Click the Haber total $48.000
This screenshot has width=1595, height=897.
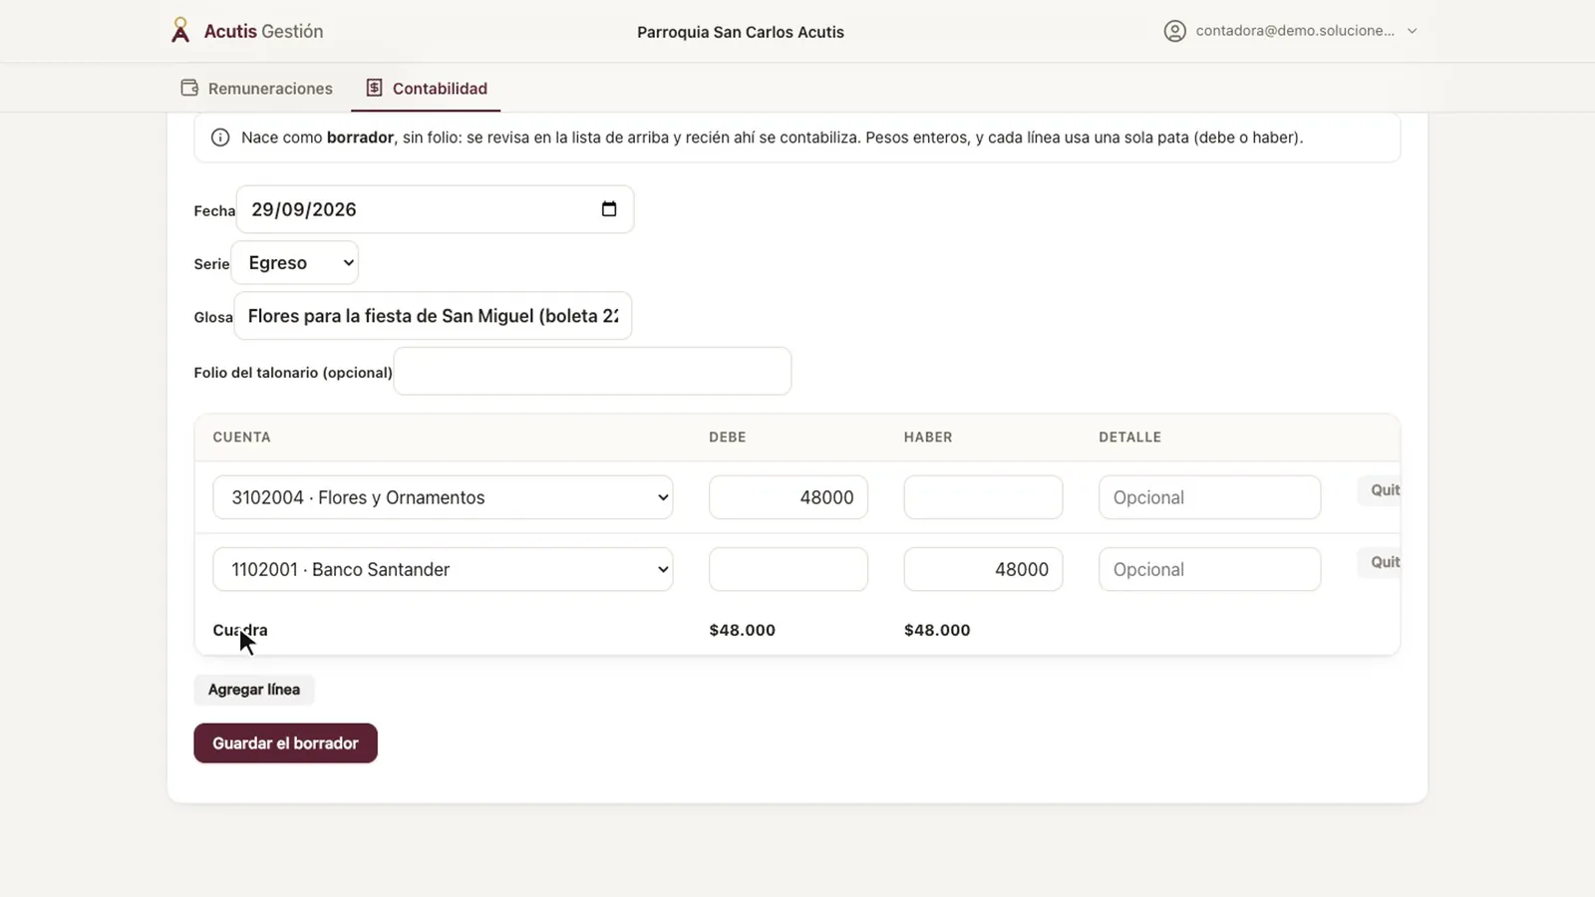(937, 630)
